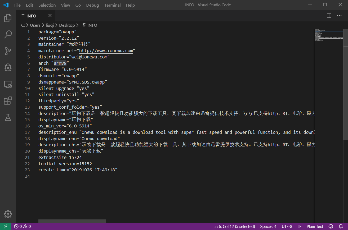The image size is (348, 230).
Task: Open the Search view
Action: [x=8, y=34]
